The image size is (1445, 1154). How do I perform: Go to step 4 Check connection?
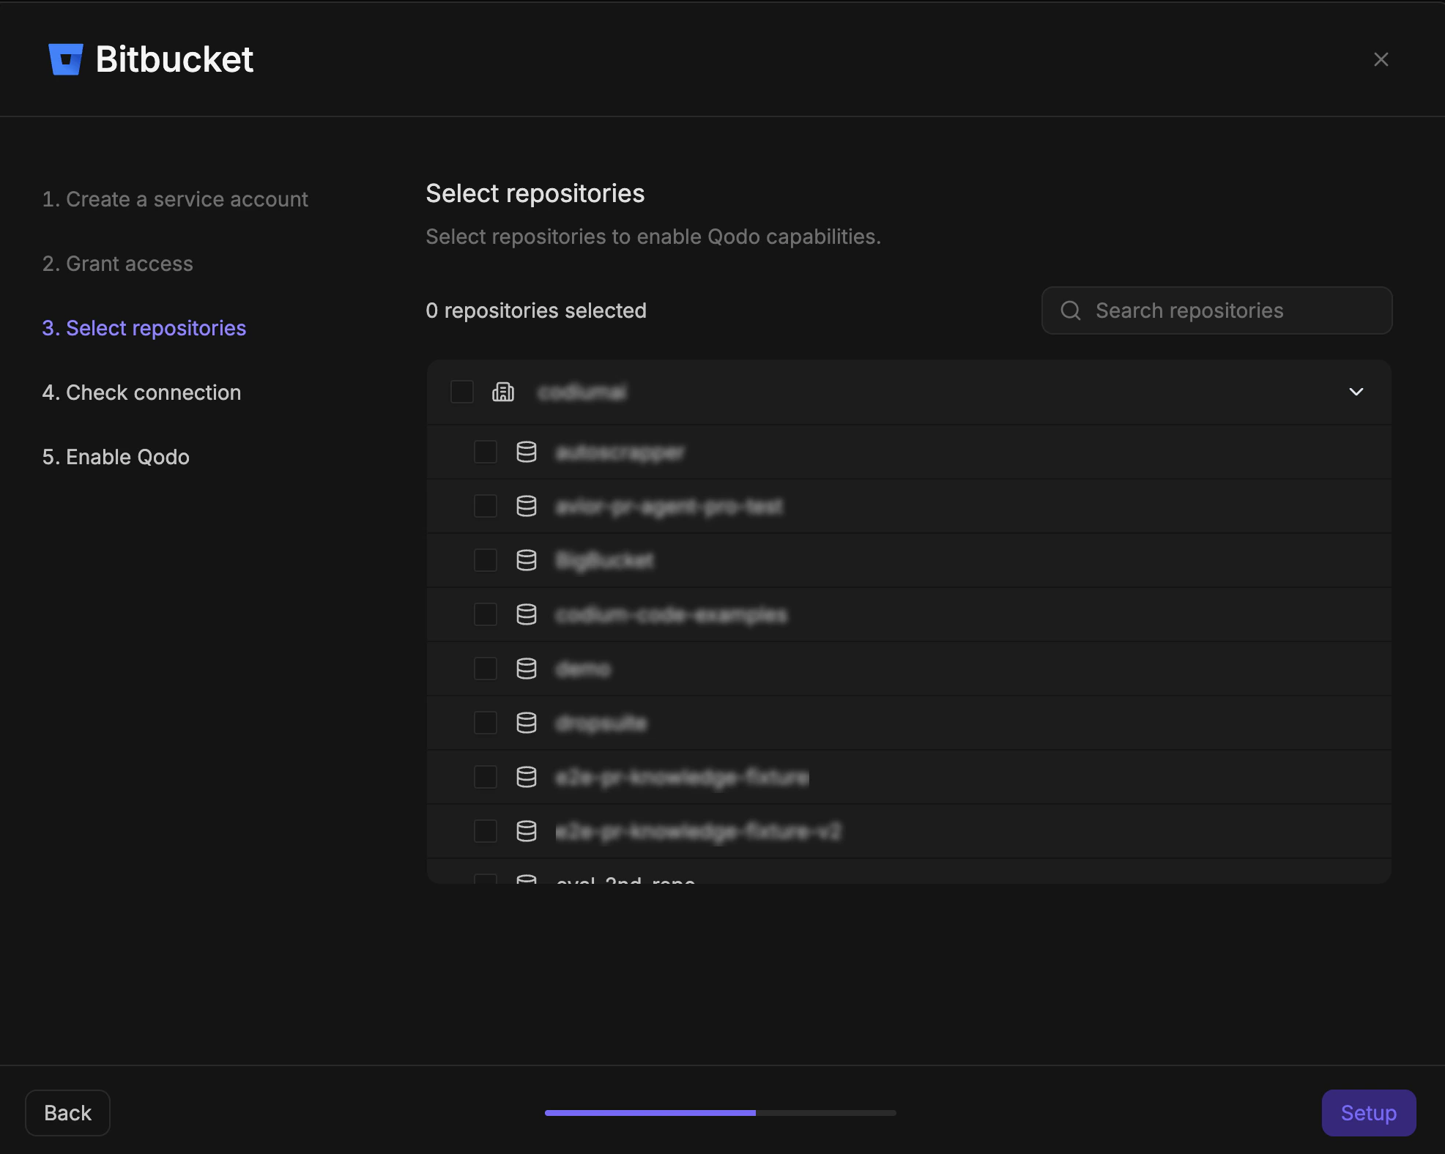tap(141, 392)
